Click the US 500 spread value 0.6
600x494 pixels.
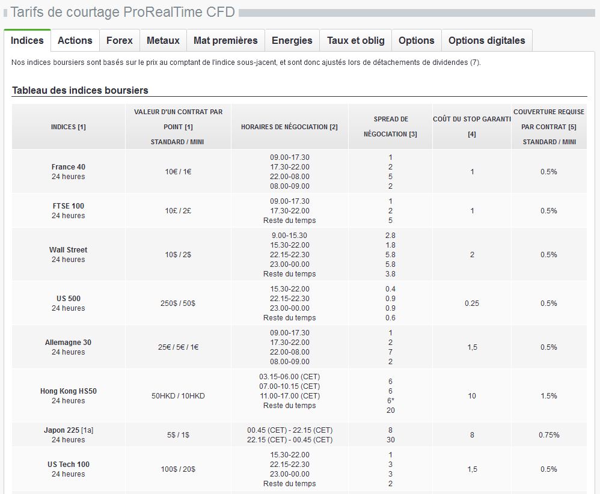390,317
